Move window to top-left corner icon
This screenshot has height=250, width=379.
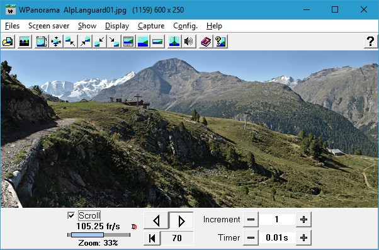coord(71,42)
